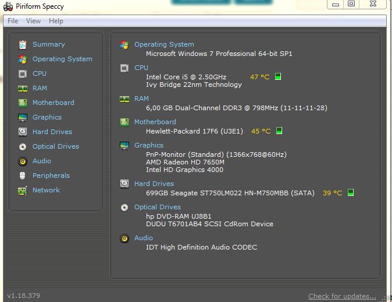This screenshot has height=302, width=392.
Task: Click the Audio speaker icon in the sidebar
Action: 23,161
